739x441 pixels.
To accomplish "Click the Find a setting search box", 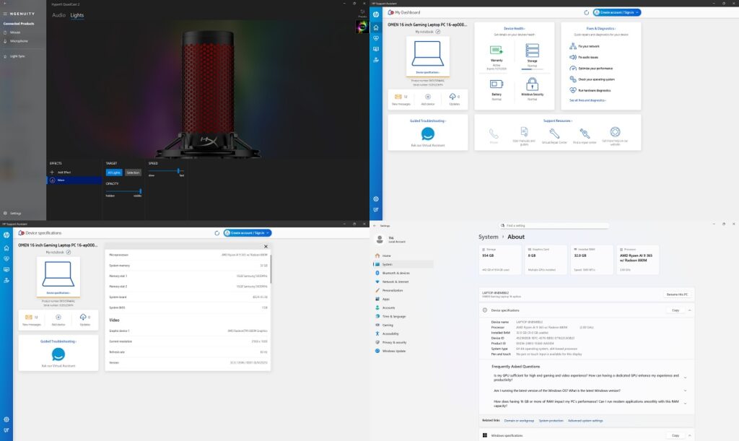I will pos(554,226).
